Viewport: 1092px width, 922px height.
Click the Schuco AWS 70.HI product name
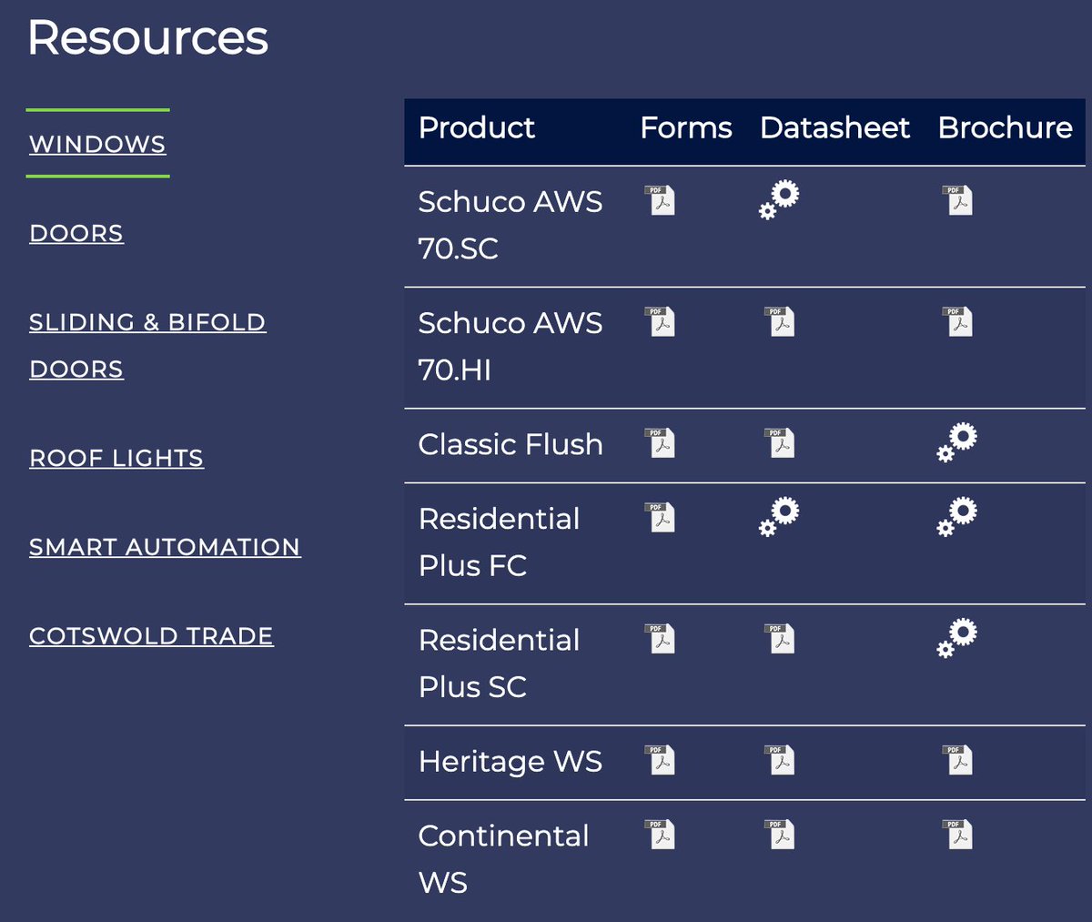pyautogui.click(x=511, y=346)
